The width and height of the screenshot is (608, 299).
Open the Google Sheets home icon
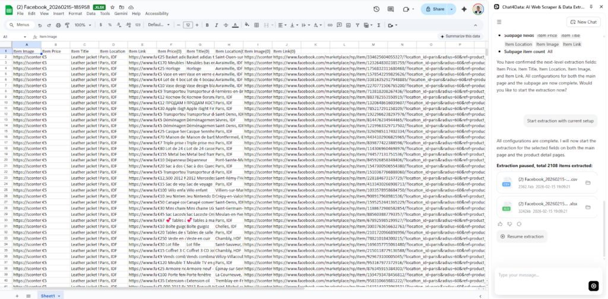coord(9,10)
